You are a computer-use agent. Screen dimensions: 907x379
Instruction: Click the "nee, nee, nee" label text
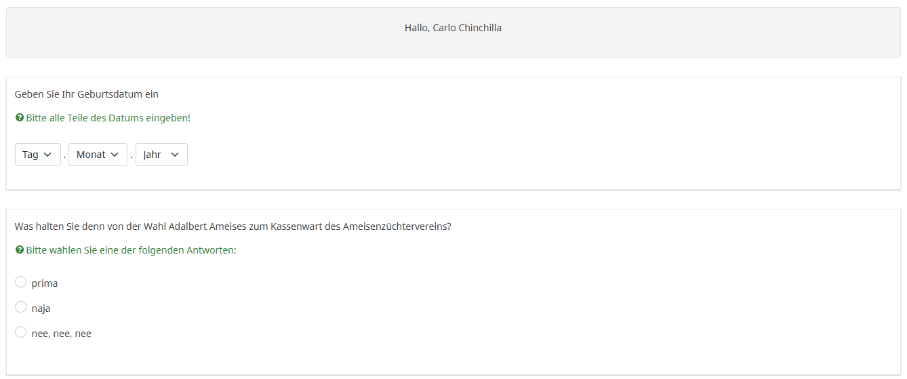[61, 334]
